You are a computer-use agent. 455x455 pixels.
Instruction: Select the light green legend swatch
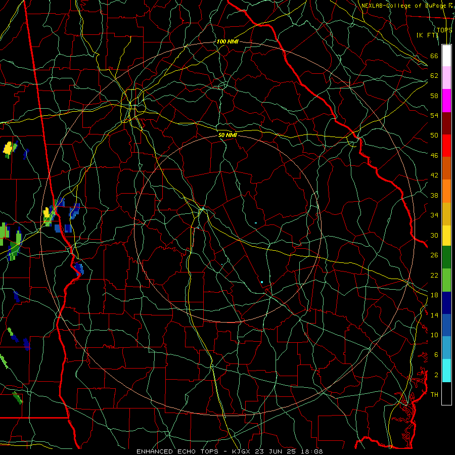pos(446,280)
